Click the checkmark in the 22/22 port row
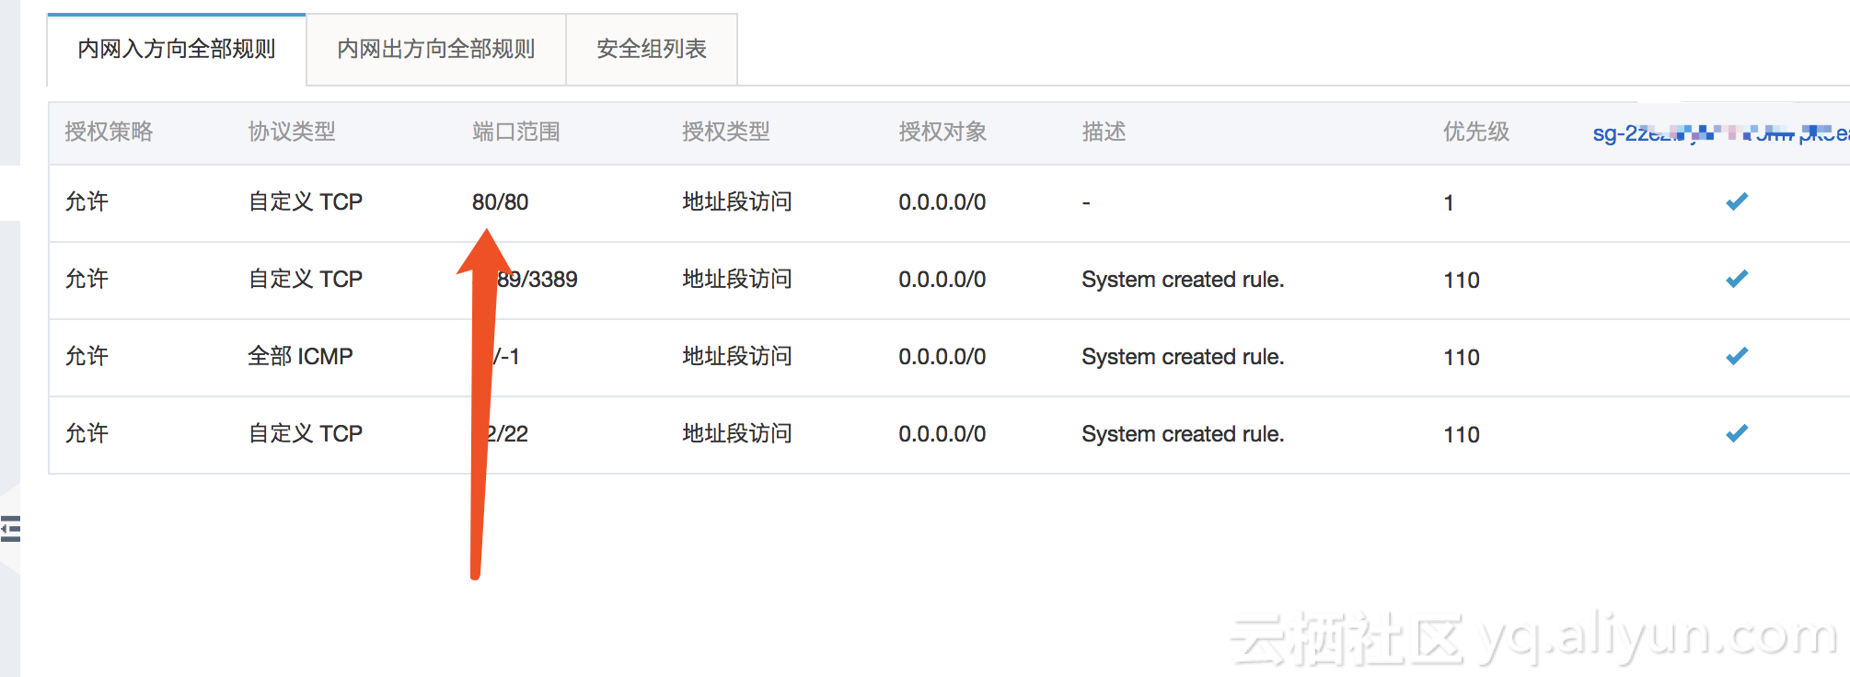1850x677 pixels. pos(1737,433)
